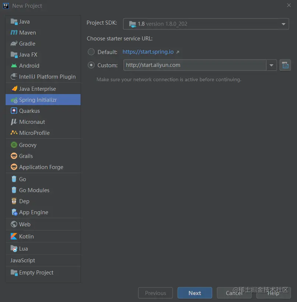297x302 pixels.
Task: Choose the Java project type
Action: point(43,22)
